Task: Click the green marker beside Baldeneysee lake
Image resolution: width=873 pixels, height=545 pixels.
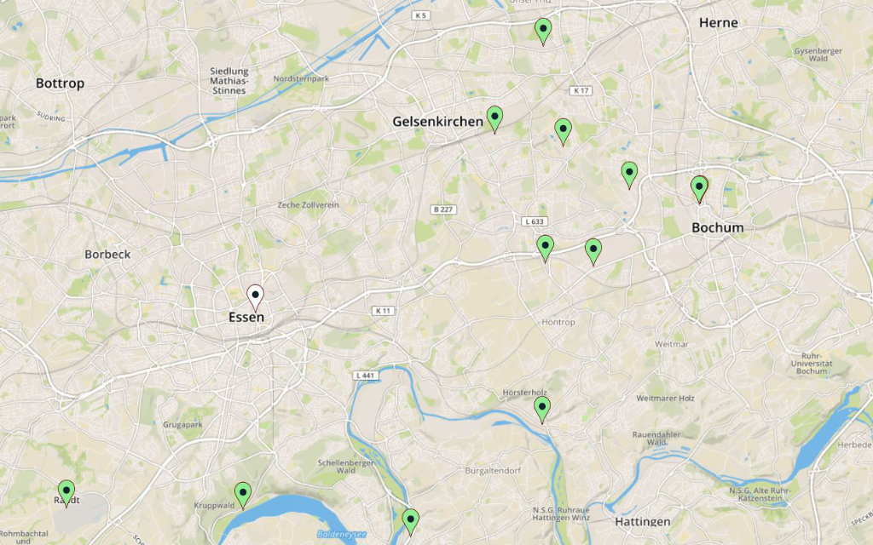Action: click(410, 522)
